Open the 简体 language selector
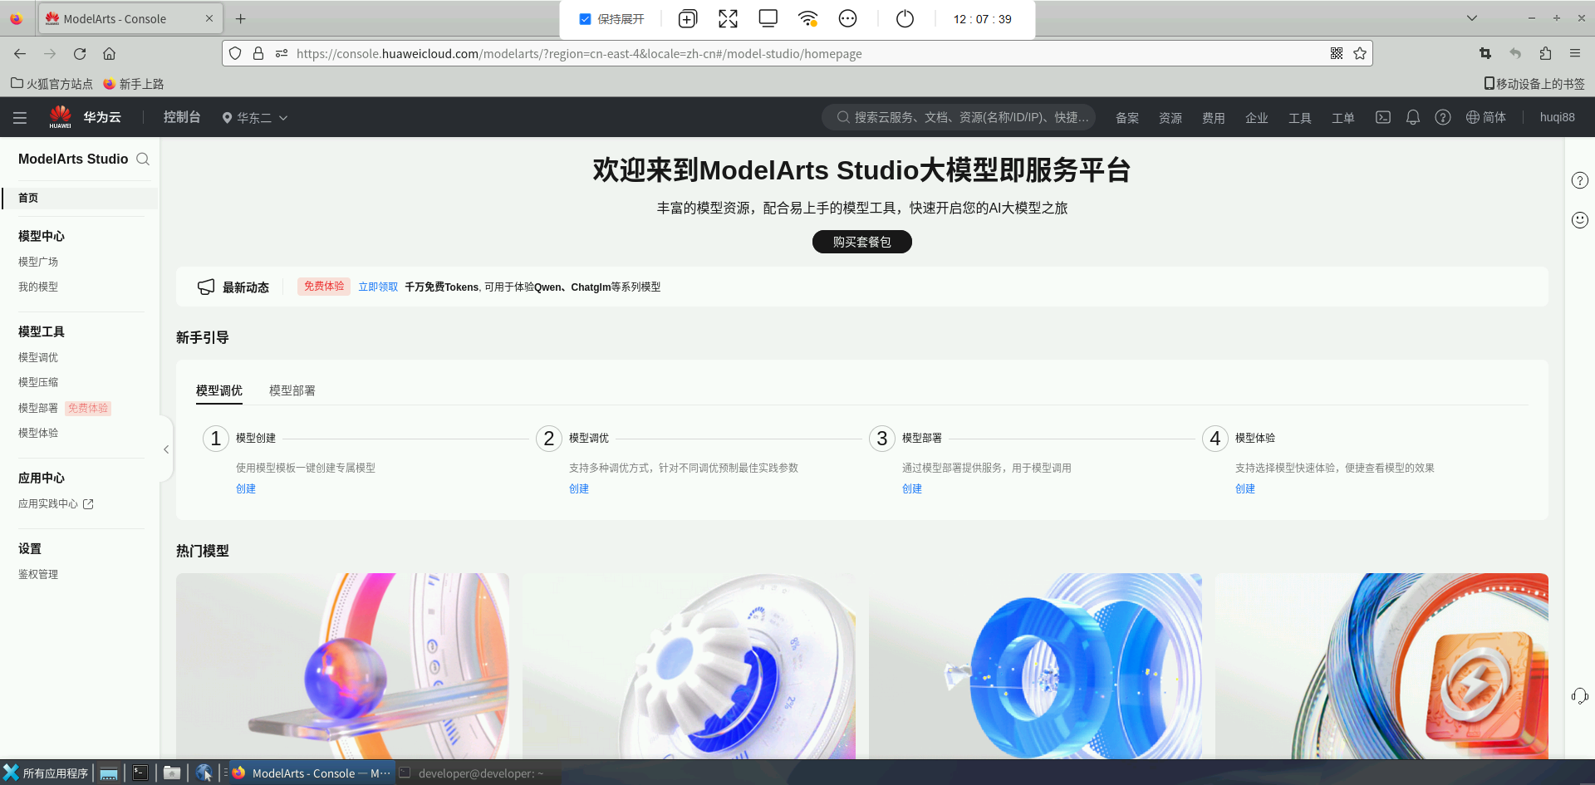The width and height of the screenshot is (1595, 785). 1486,117
